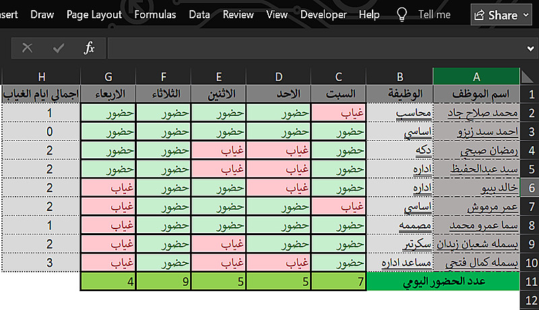Select column D header
The height and width of the screenshot is (310, 539).
[279, 76]
